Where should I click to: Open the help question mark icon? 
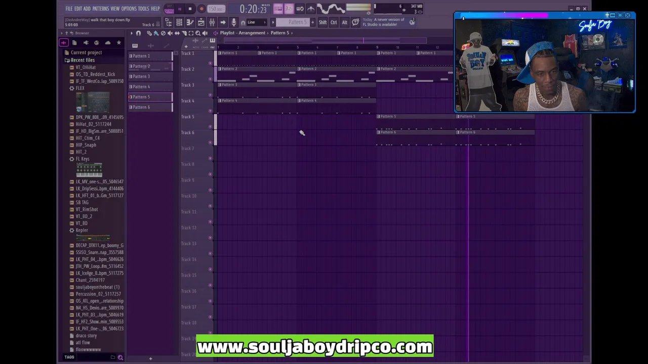point(355,22)
